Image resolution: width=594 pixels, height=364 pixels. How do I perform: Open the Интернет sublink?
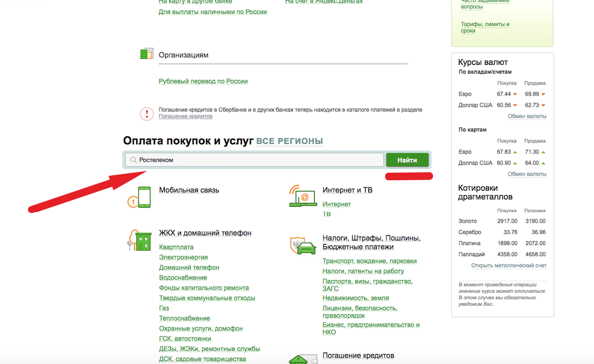pyautogui.click(x=336, y=205)
